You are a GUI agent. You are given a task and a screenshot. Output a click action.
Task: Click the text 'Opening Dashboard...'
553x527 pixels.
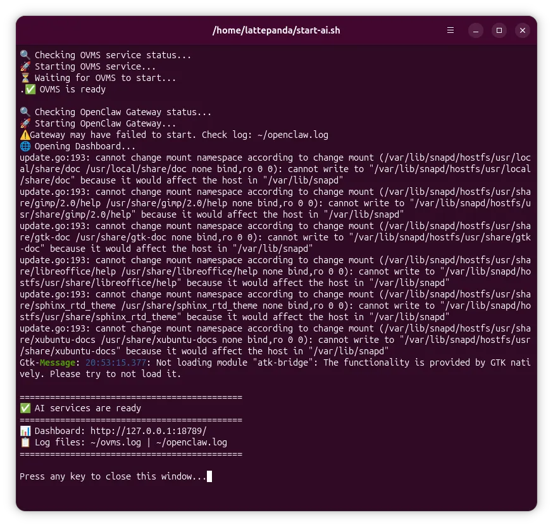85,146
